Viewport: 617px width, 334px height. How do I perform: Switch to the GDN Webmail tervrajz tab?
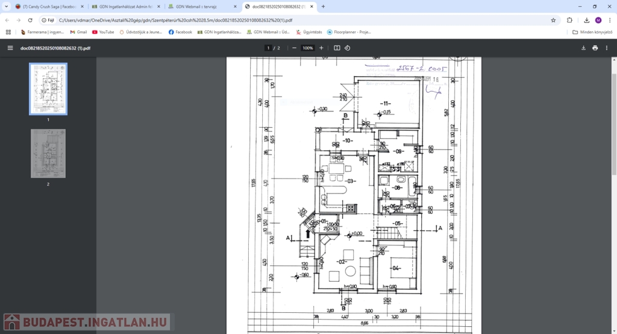point(200,6)
